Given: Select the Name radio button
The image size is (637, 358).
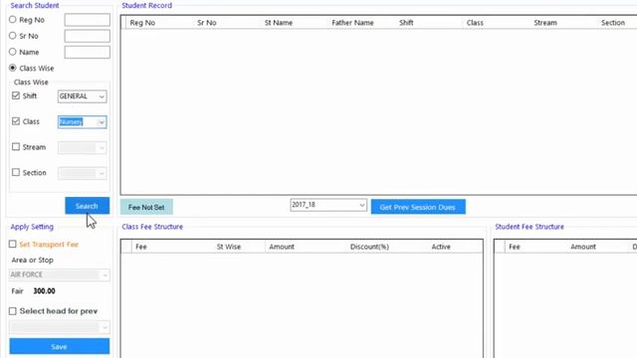Looking at the screenshot, I should 13,52.
